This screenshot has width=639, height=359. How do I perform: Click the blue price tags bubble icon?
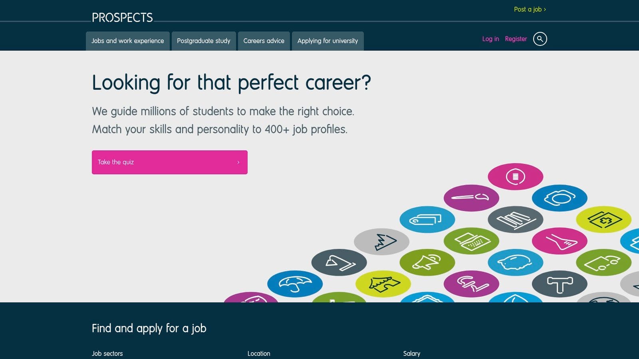tap(427, 219)
